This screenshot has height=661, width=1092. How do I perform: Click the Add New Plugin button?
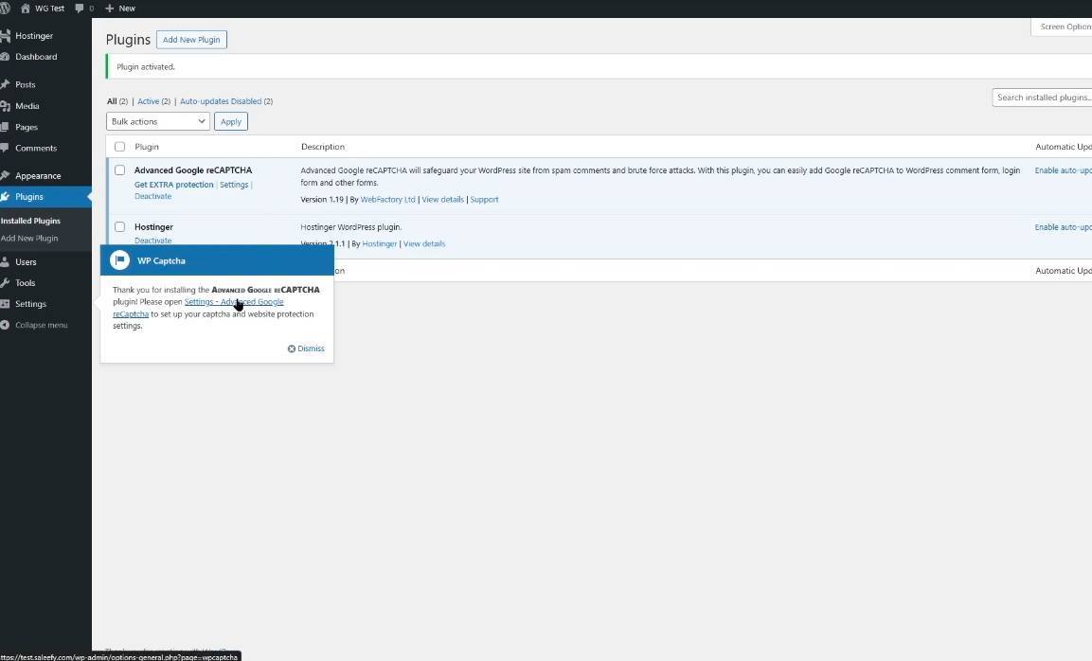[x=191, y=40]
